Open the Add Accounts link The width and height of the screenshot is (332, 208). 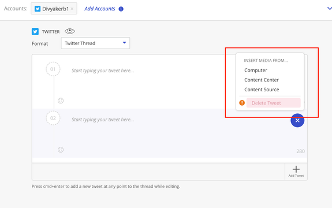100,9
